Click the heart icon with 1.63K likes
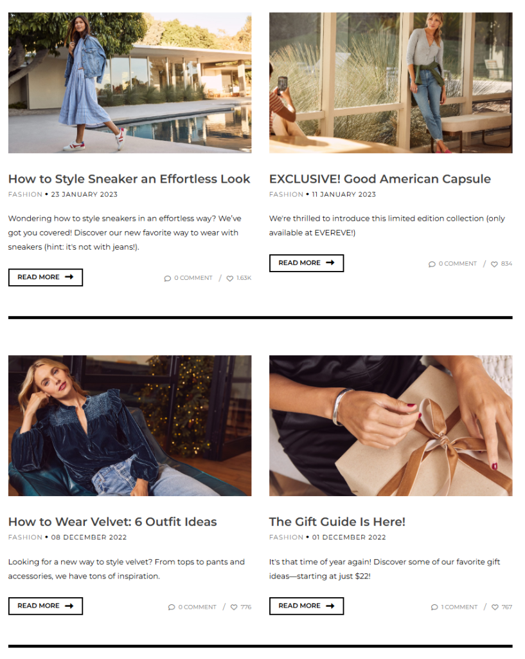The width and height of the screenshot is (525, 659). click(x=230, y=279)
